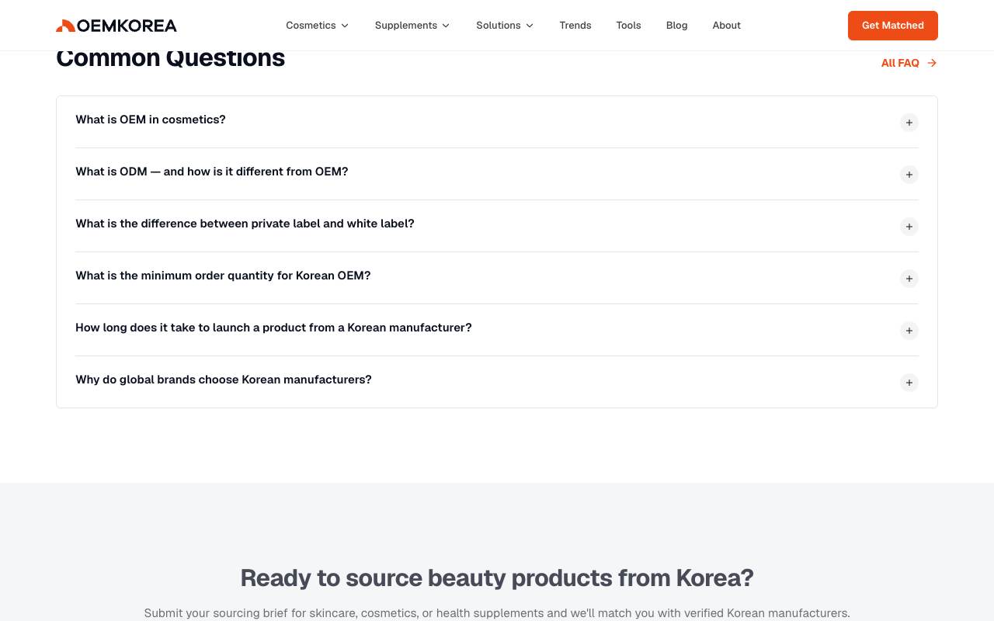Click the 'Submit your sourcing brief' paragraph
The image size is (994, 621).
click(x=497, y=612)
